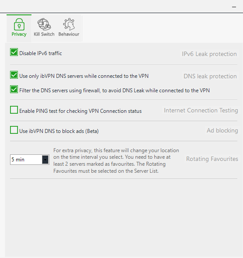Check Use ibVPN DNS to block ads
Image resolution: width=243 pixels, height=258 pixels.
(14, 130)
